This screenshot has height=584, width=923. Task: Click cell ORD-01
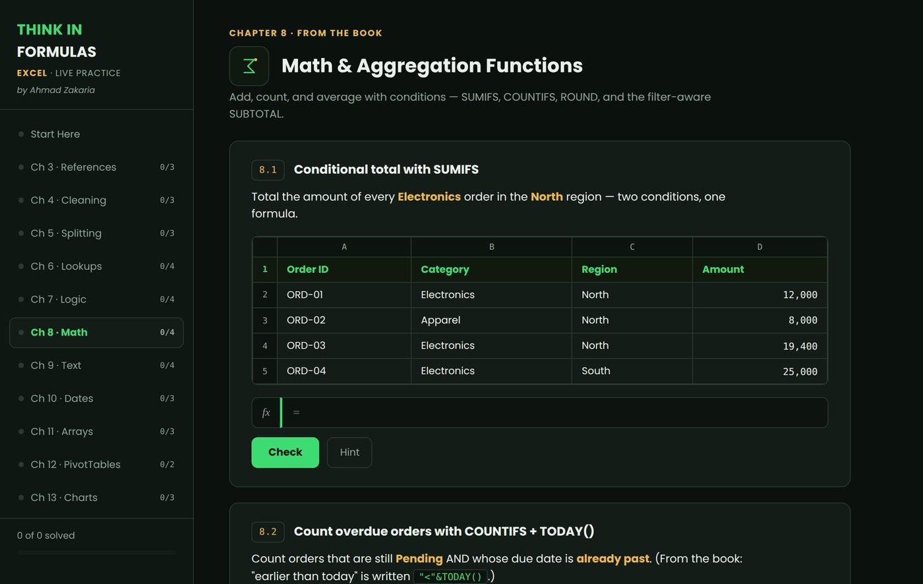[x=344, y=295]
